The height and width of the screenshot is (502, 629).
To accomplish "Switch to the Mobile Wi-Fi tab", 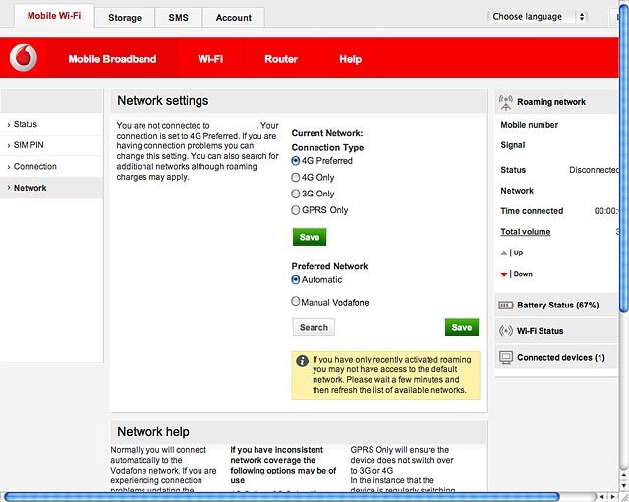I will [54, 16].
